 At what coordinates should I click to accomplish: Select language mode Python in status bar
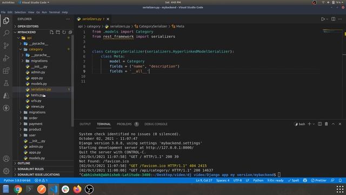point(258,180)
